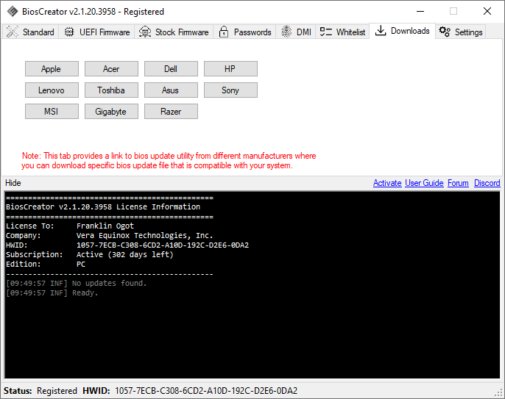Open the User Guide link
This screenshot has height=399, width=505.
click(424, 183)
